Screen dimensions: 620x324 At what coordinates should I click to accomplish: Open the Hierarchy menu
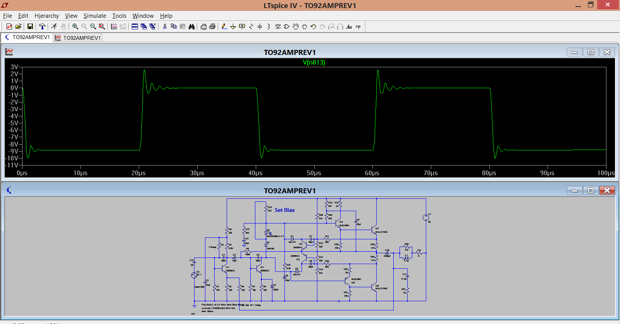click(x=46, y=16)
